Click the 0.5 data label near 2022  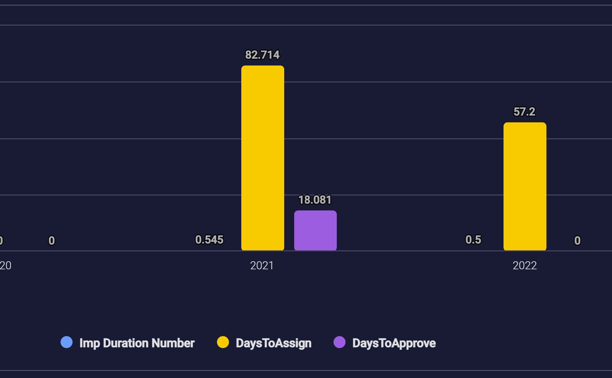coord(473,240)
